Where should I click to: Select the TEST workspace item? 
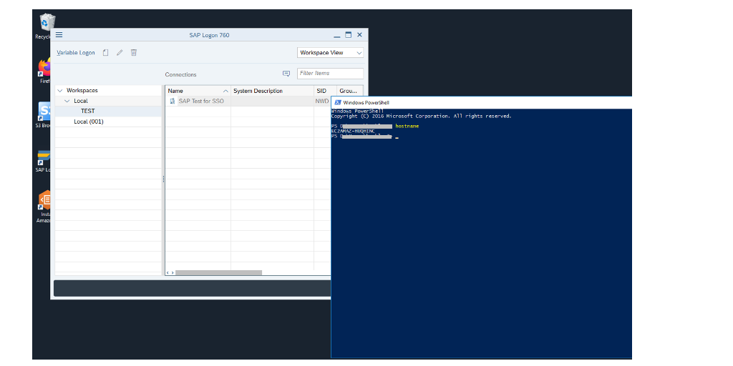coord(87,111)
